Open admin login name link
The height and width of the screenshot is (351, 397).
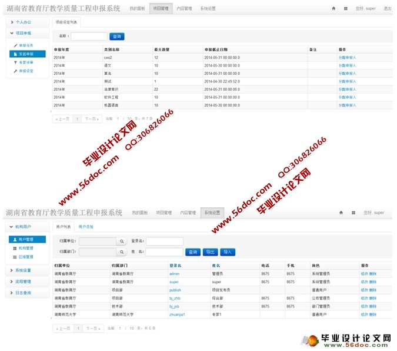tap(175, 274)
